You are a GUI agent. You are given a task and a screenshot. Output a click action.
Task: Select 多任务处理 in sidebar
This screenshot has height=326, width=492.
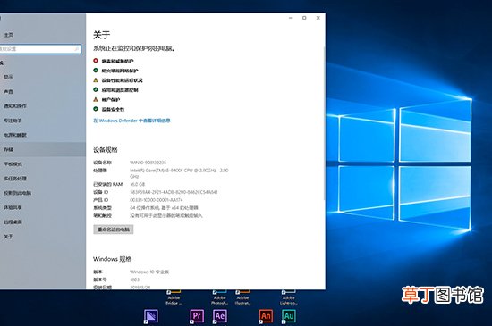(15, 179)
